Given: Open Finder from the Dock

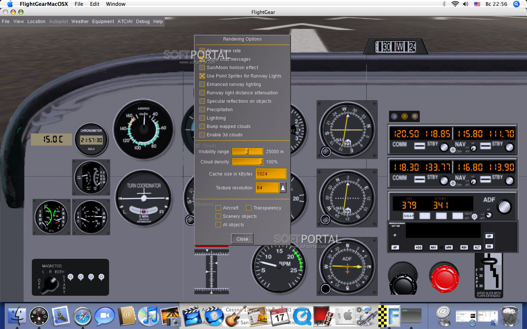Looking at the screenshot, I should point(17,316).
